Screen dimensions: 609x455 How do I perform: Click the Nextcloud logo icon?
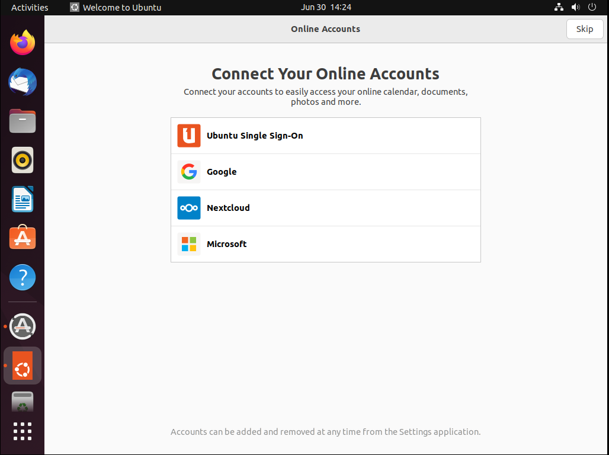pyautogui.click(x=189, y=208)
